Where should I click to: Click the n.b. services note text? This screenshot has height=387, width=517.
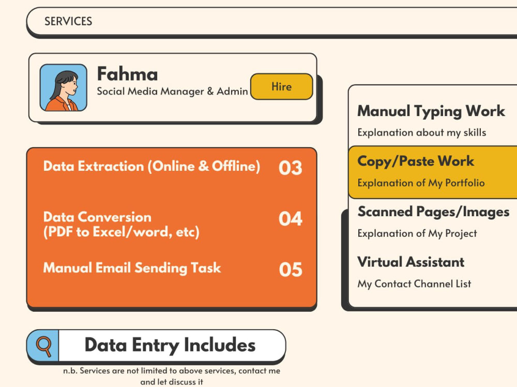click(x=172, y=376)
